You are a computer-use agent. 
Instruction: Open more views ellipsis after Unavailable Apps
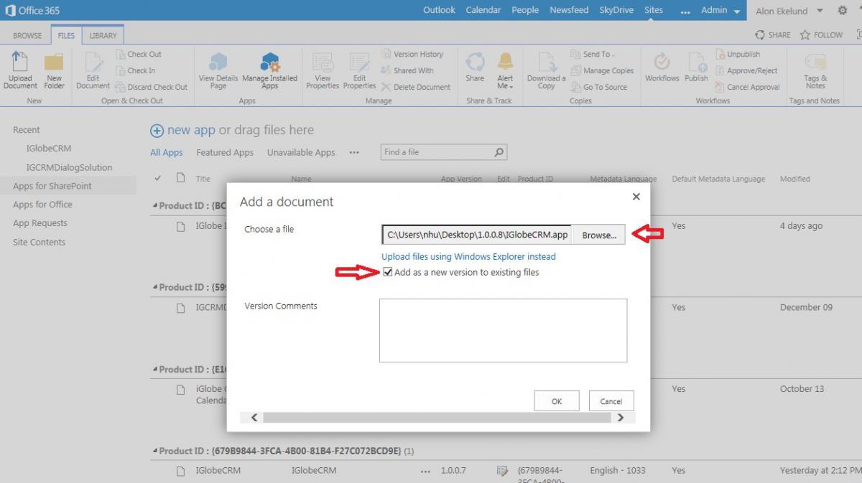pyautogui.click(x=354, y=152)
